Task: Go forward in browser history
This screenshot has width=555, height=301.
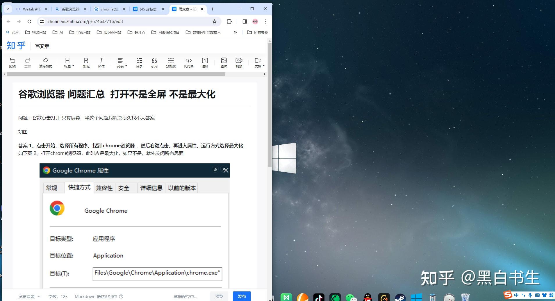Action: [x=19, y=21]
